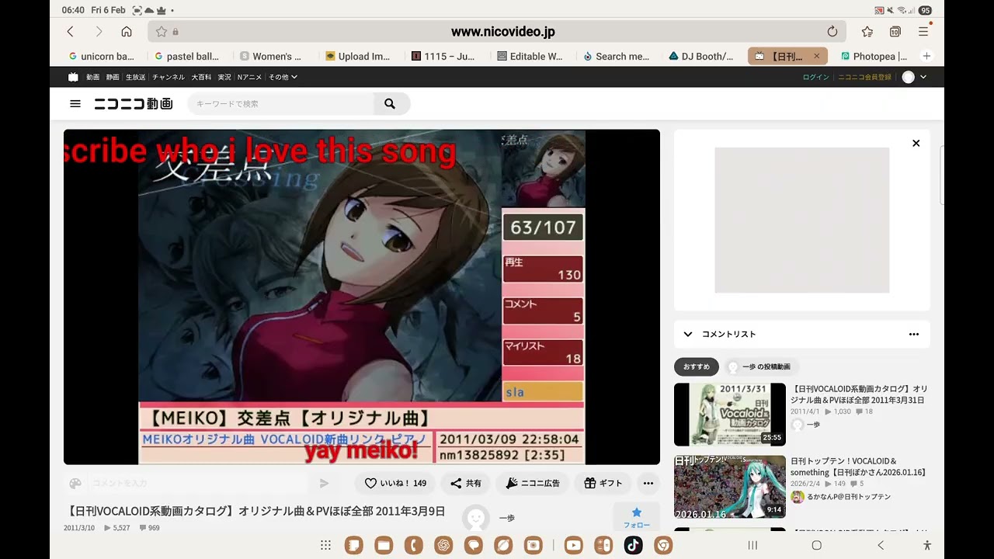The width and height of the screenshot is (994, 559).
Task: Open YouTube from the taskbar dock
Action: tap(574, 545)
